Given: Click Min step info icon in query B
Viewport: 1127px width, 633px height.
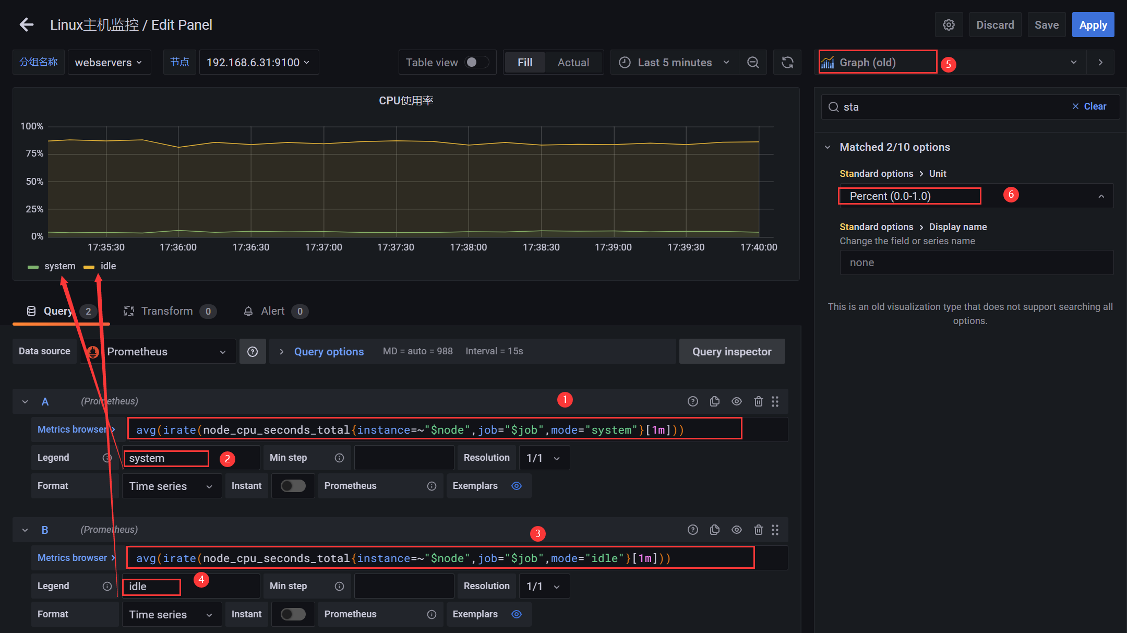Looking at the screenshot, I should pyautogui.click(x=339, y=586).
